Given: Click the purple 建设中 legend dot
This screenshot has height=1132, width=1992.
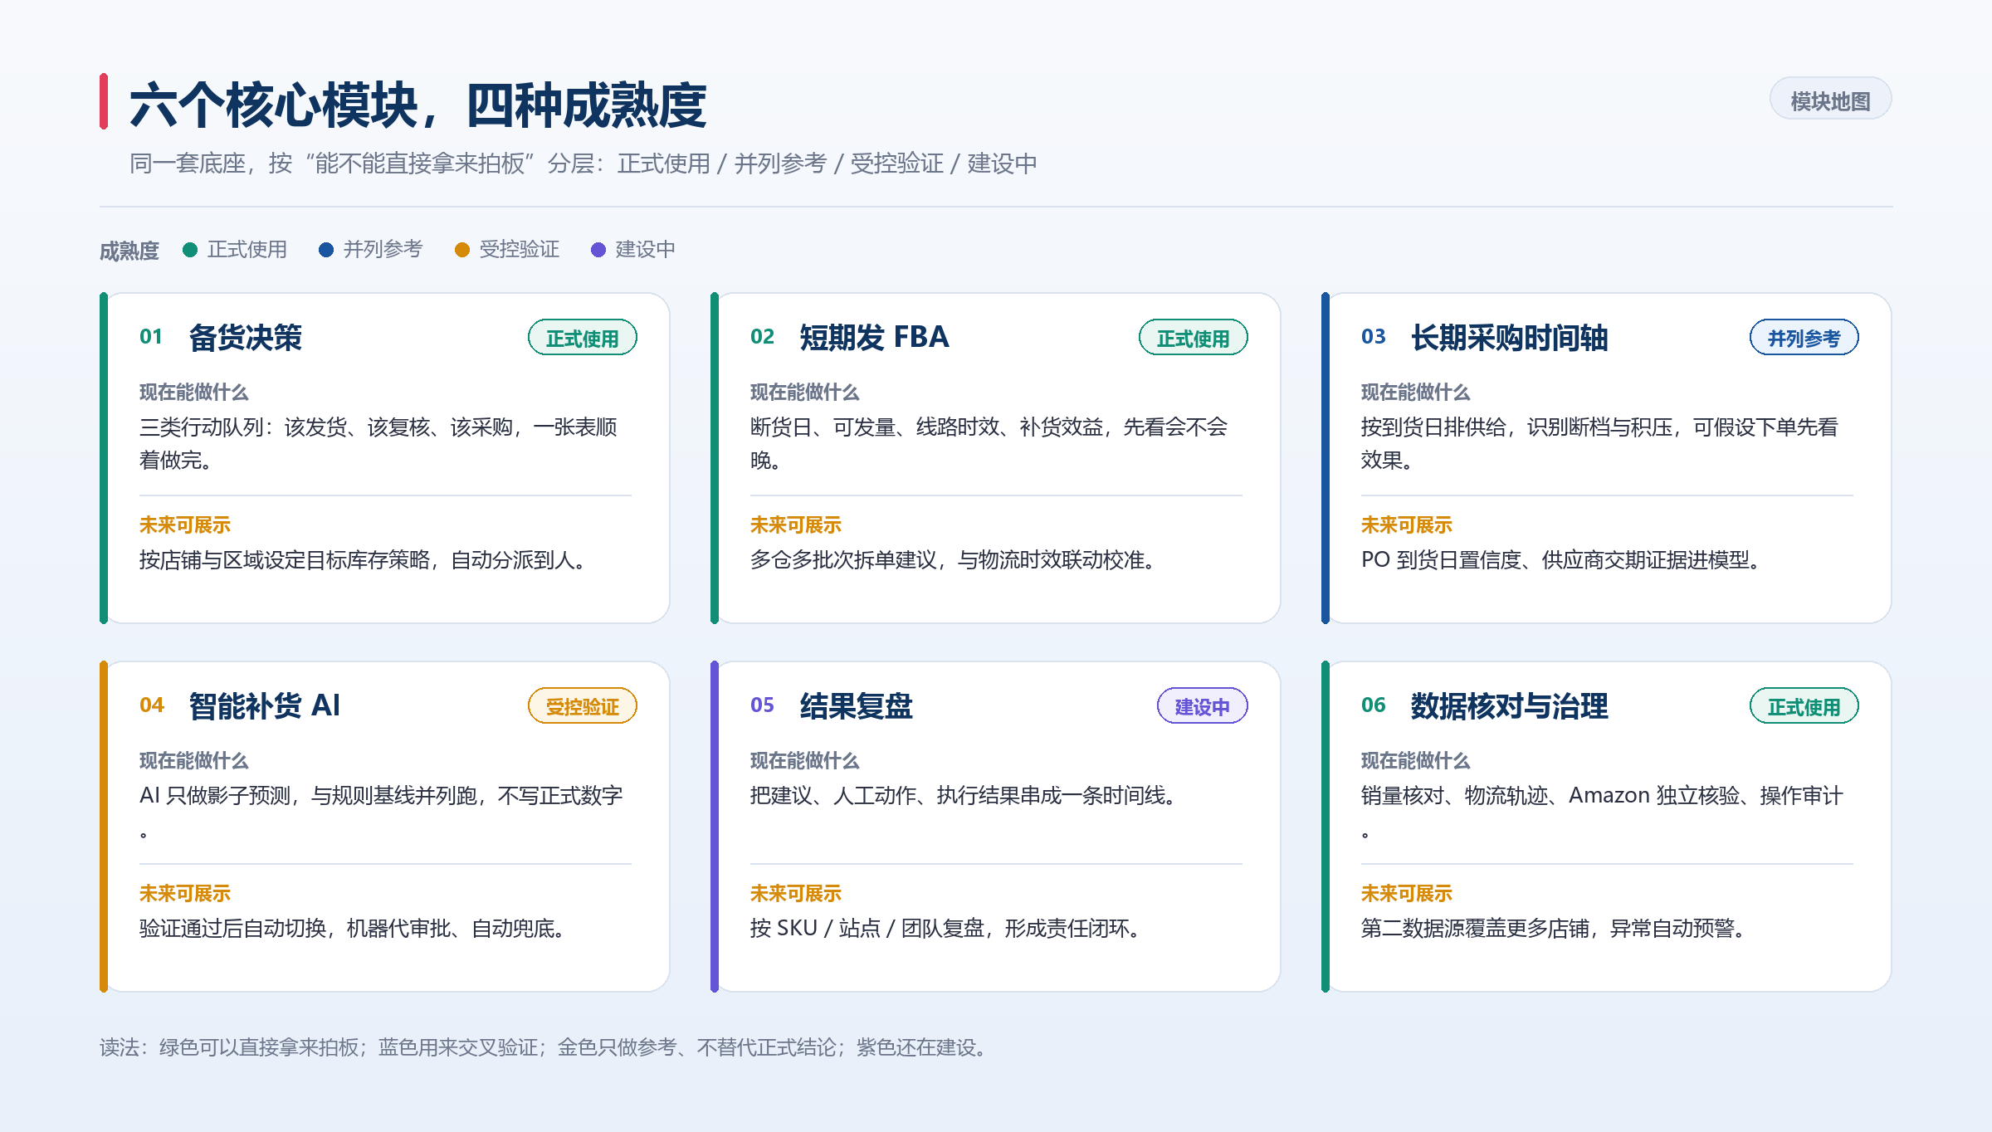Looking at the screenshot, I should click(598, 250).
